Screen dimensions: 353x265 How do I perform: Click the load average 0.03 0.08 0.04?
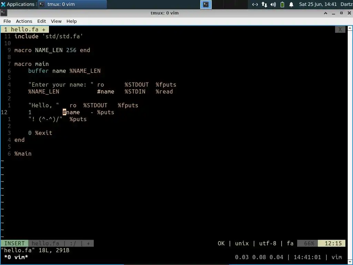tap(259, 257)
